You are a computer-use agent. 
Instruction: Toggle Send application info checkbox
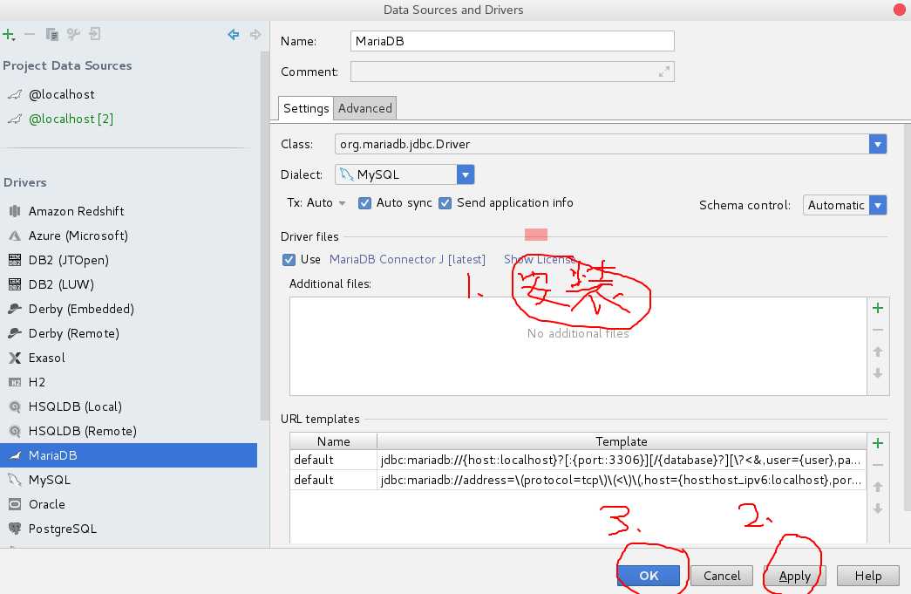click(445, 203)
